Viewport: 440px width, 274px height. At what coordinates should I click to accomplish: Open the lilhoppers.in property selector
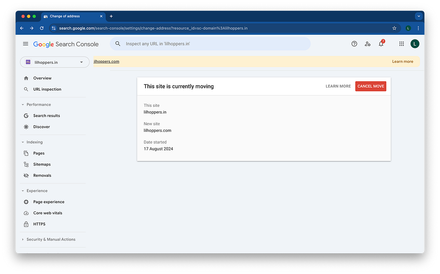pos(55,62)
